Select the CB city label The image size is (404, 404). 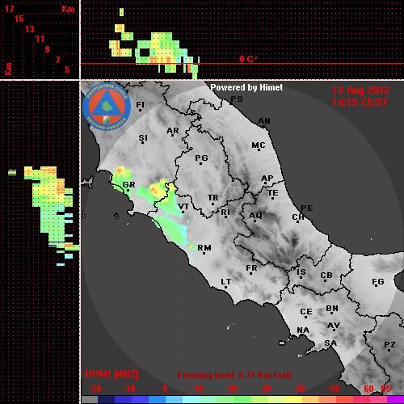(326, 276)
